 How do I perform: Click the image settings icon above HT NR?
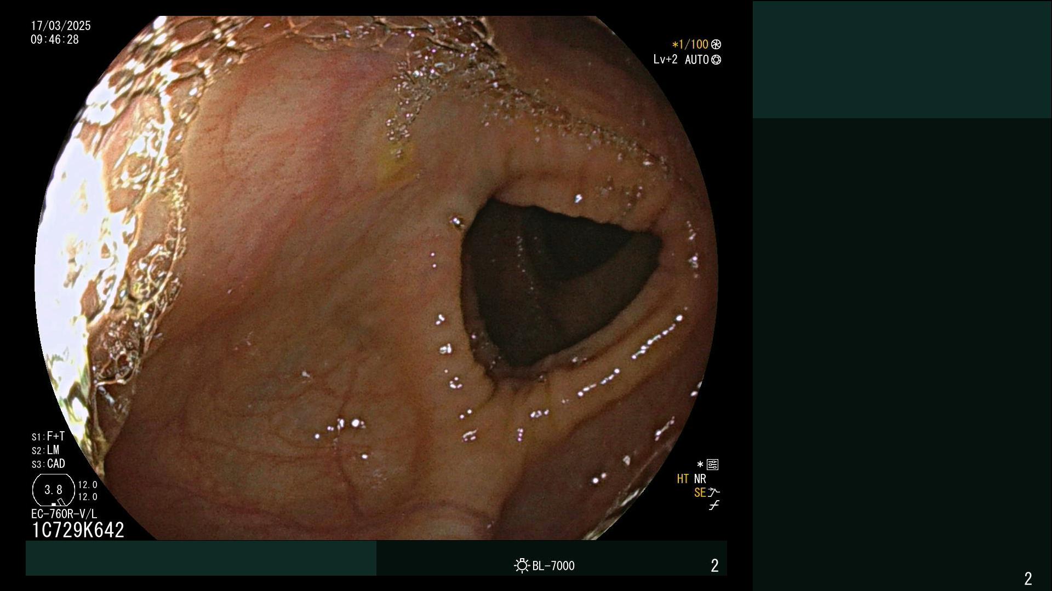(712, 465)
